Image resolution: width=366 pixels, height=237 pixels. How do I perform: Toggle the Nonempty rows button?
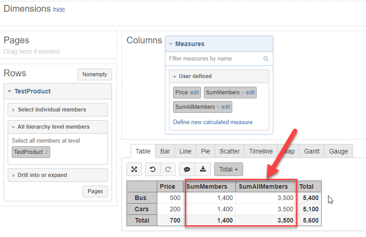[94, 74]
